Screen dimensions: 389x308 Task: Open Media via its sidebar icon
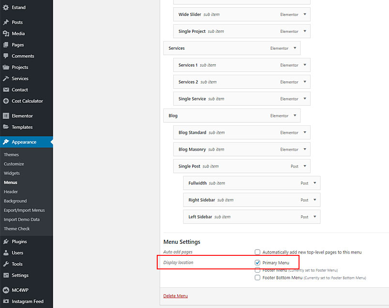[x=6, y=33]
